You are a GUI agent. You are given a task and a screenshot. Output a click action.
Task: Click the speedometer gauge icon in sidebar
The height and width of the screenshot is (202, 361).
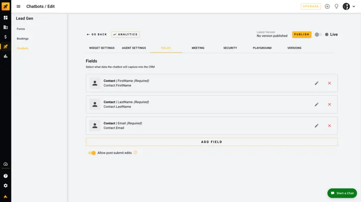pyautogui.click(x=6, y=164)
